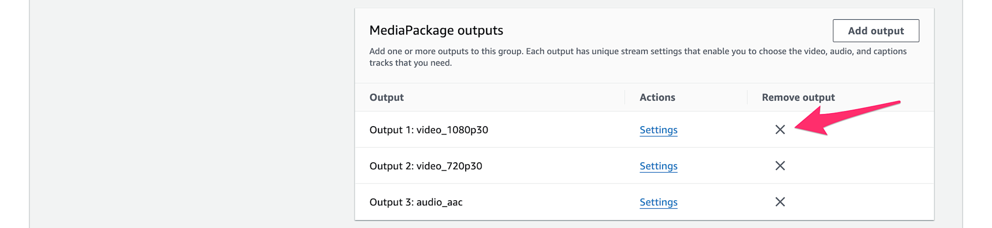Click the outputs group description text
The width and height of the screenshot is (992, 228).
click(x=638, y=57)
